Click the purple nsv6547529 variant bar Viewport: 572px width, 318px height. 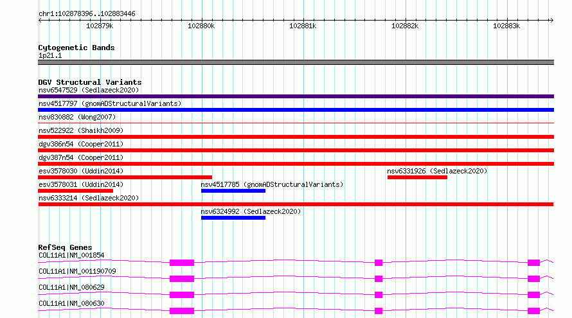[296, 96]
